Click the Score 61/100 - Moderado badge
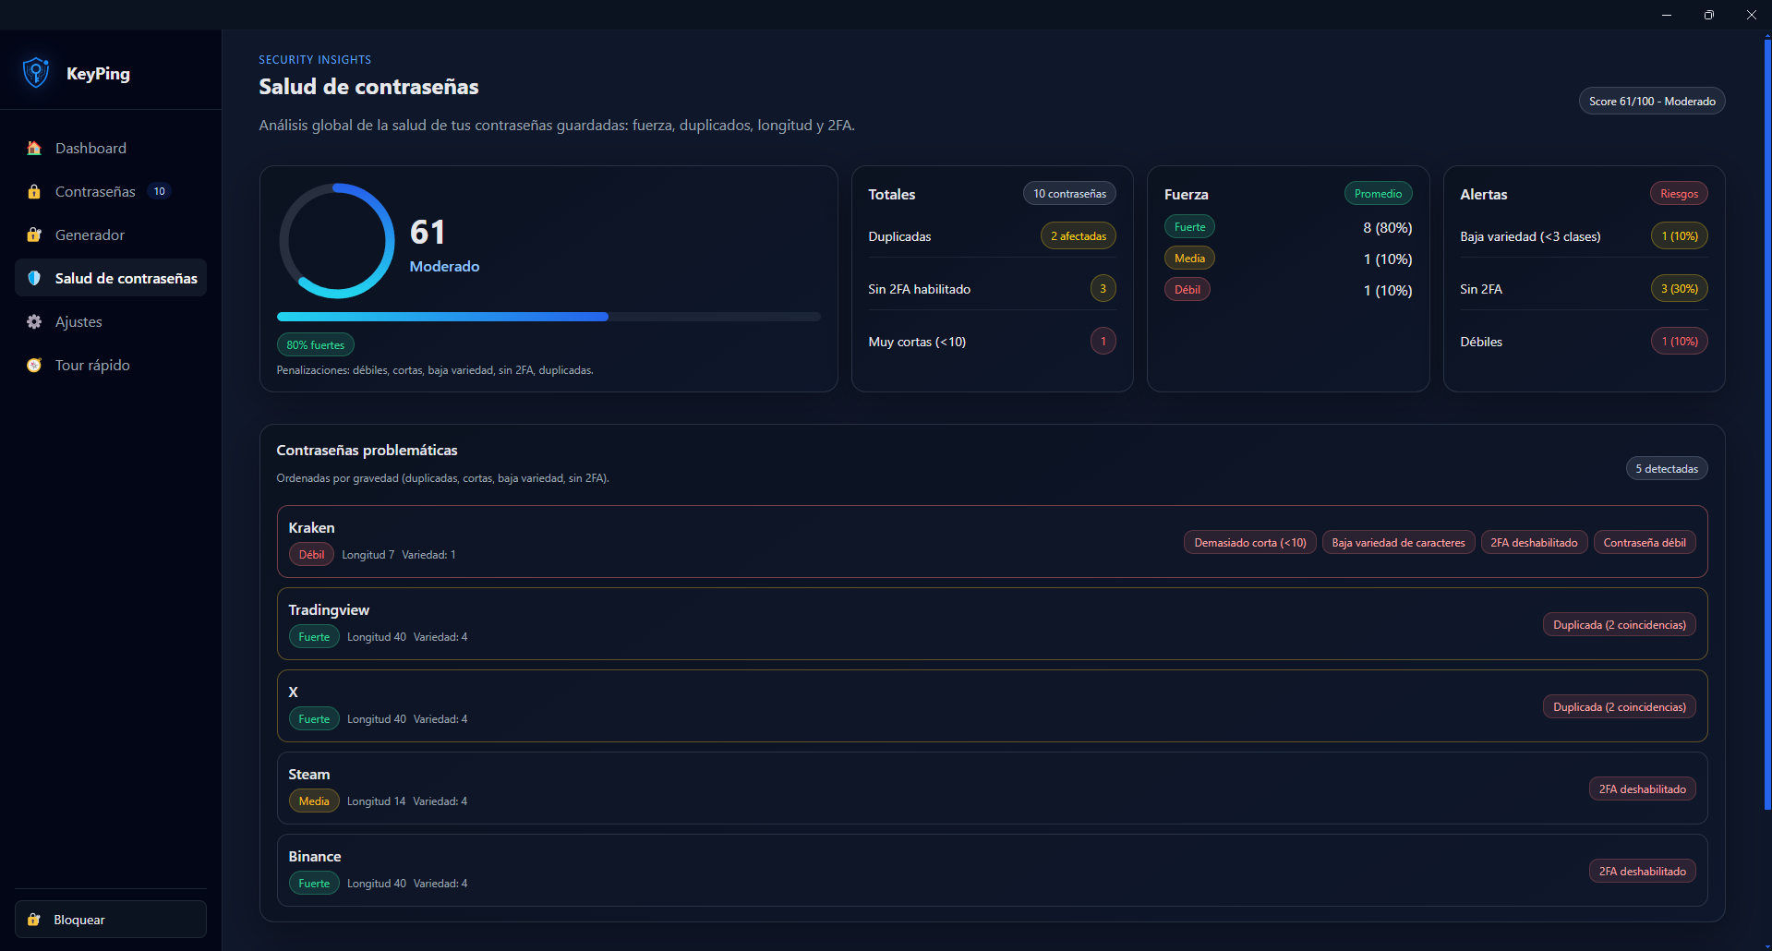Screen dimensions: 1772x951 1651,101
